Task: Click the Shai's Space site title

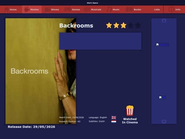Action: pos(92,3)
